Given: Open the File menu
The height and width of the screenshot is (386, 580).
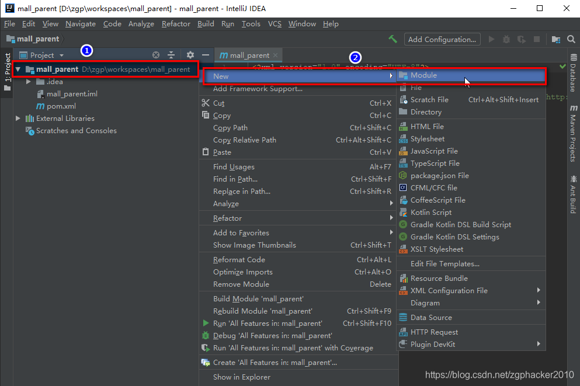Looking at the screenshot, I should click(x=9, y=24).
